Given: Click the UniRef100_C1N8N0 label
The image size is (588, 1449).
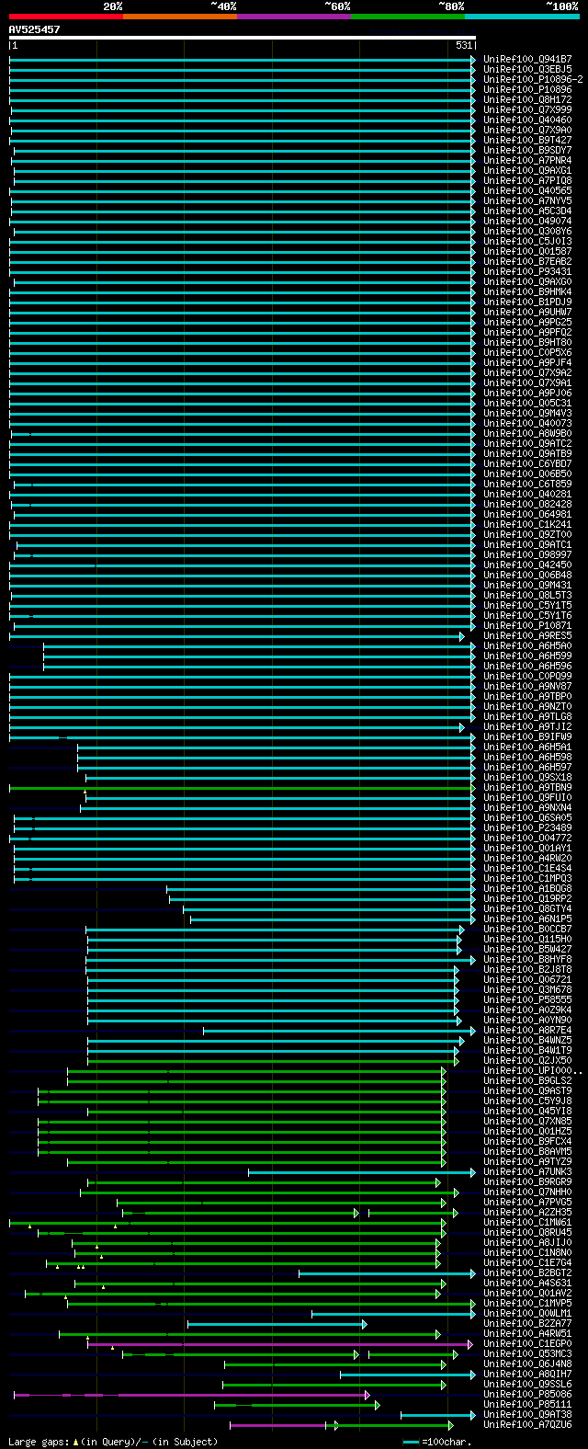Looking at the screenshot, I should [527, 1252].
